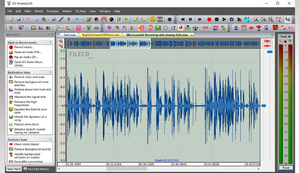
Task: Pause playback with the pause button
Action: coord(190,19)
